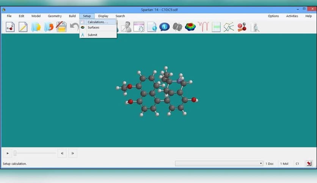317x183 pixels.
Task: Choose Calculations... from the Setup menu
Action: [x=98, y=22]
